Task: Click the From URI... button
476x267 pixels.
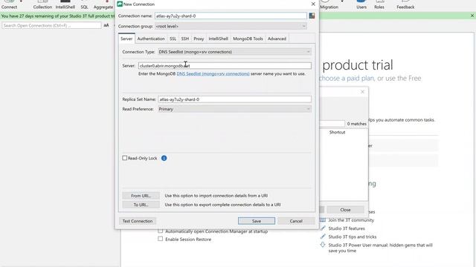Action: coord(141,196)
